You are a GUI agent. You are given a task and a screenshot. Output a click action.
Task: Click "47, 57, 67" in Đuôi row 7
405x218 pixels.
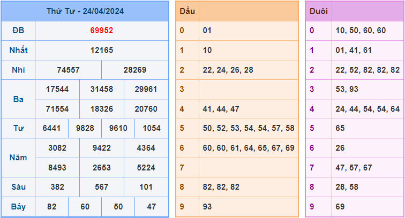pyautogui.click(x=354, y=168)
